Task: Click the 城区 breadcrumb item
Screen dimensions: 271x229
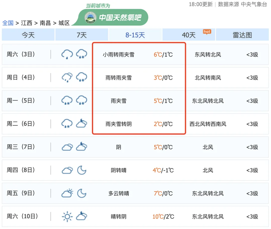Action: pyautogui.click(x=64, y=23)
